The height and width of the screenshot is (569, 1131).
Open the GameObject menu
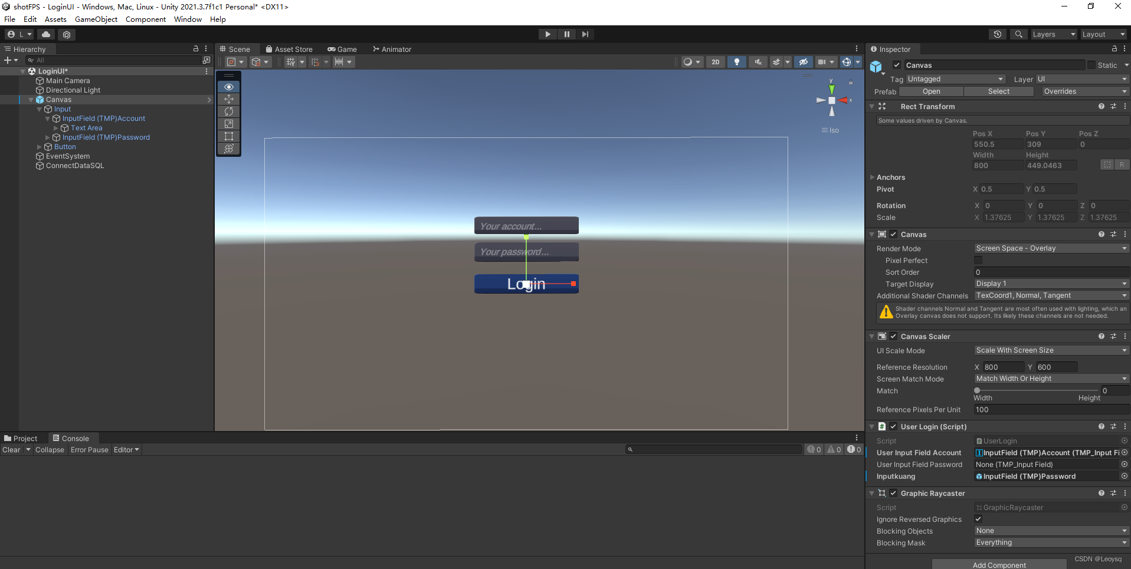tap(96, 19)
